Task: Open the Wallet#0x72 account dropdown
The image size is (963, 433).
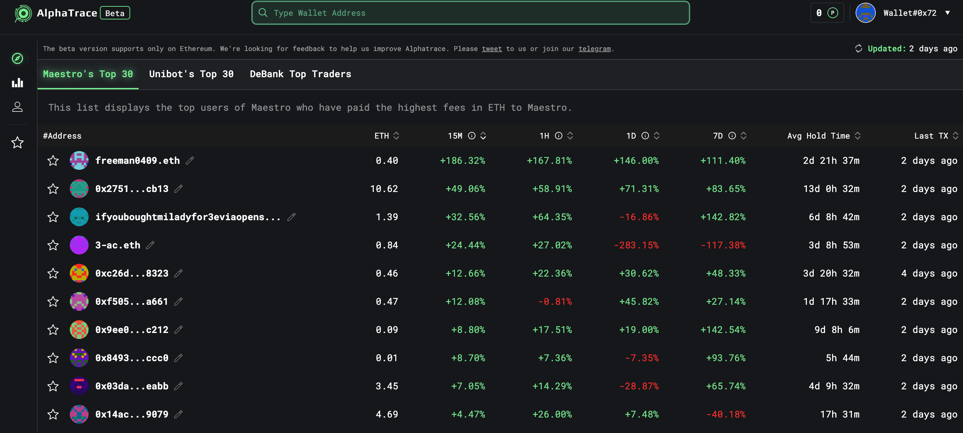Action: [947, 13]
